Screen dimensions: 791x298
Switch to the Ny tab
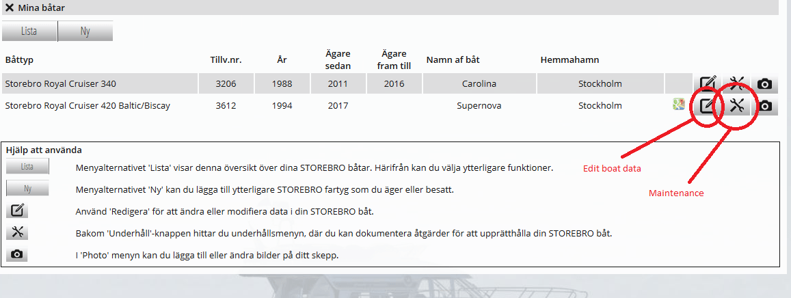[x=85, y=31]
